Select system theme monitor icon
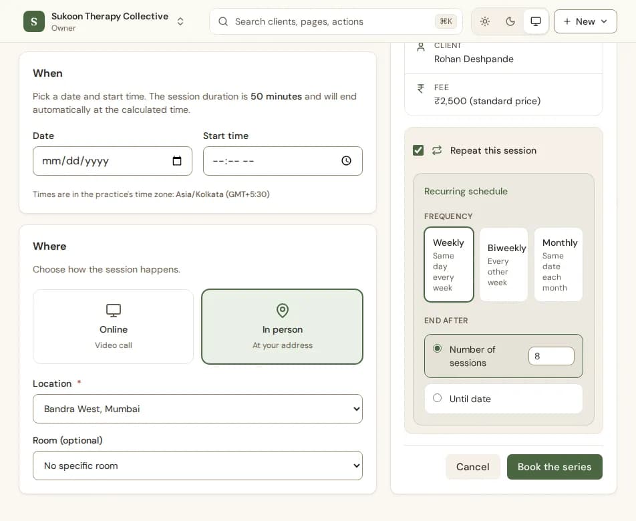636x521 pixels. [x=535, y=21]
